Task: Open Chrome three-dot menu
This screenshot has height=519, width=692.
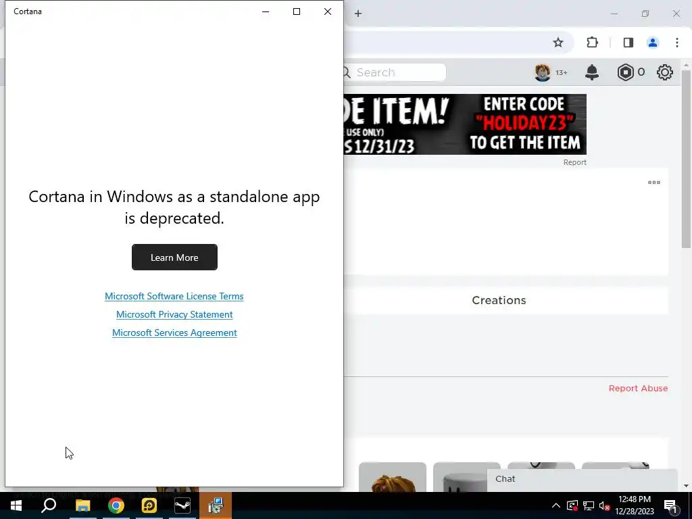Action: (x=677, y=43)
